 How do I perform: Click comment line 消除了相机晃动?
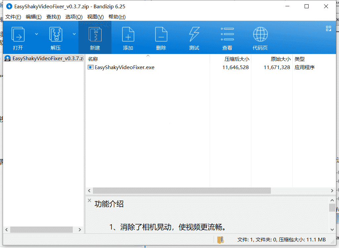point(168,227)
